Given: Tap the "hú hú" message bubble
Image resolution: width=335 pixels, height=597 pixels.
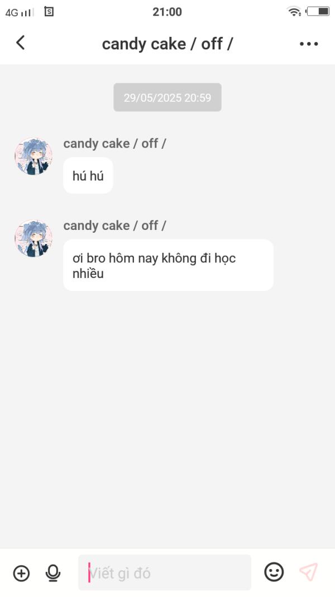Looking at the screenshot, I should (x=88, y=176).
